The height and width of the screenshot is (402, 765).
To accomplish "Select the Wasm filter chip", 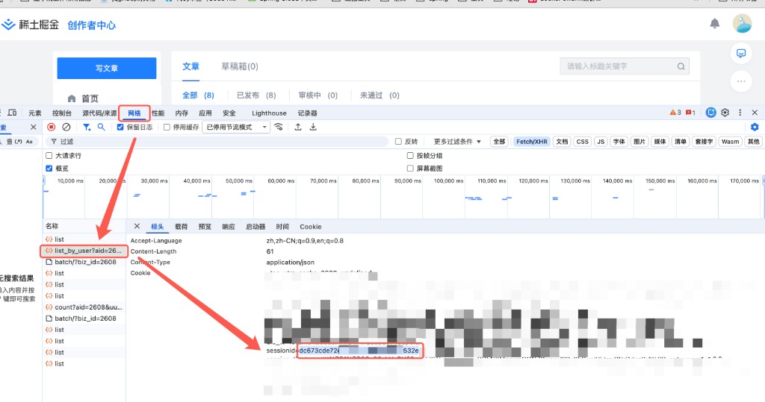I will (x=730, y=141).
